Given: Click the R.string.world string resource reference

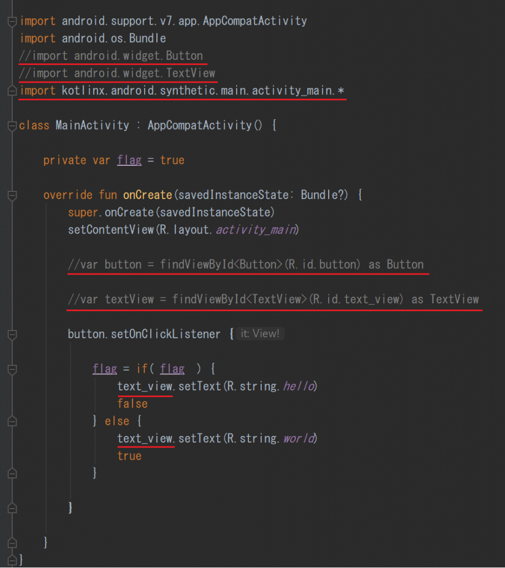Looking at the screenshot, I should click(x=298, y=438).
